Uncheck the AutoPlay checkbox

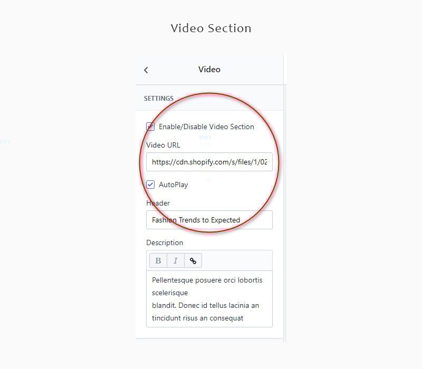tap(150, 184)
